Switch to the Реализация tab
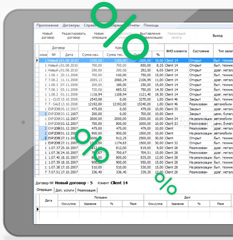 [87, 190]
